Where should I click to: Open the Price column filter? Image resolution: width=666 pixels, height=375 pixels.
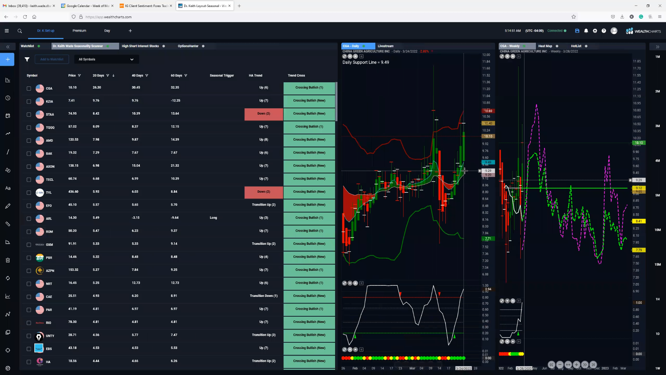[x=79, y=76]
